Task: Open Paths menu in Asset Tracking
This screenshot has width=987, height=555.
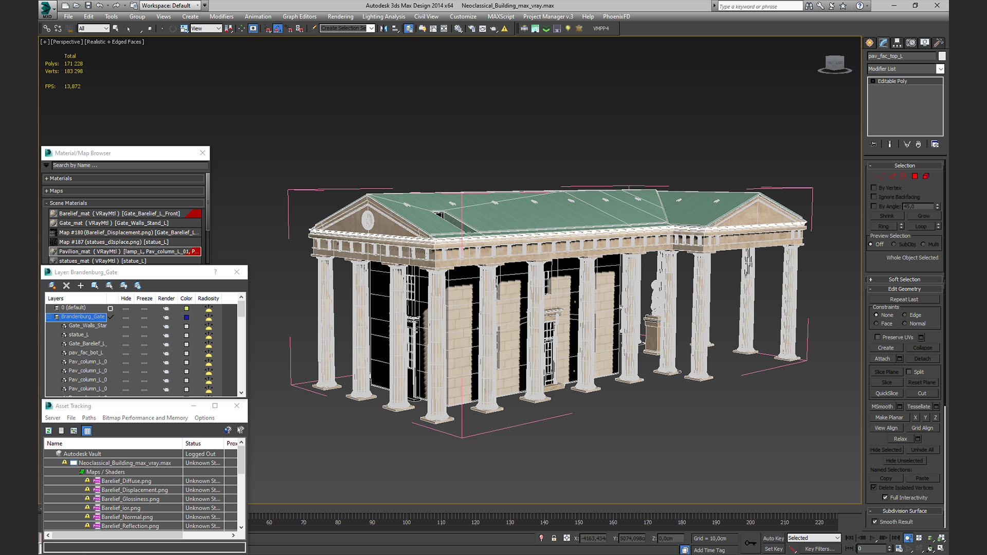Action: [x=89, y=418]
